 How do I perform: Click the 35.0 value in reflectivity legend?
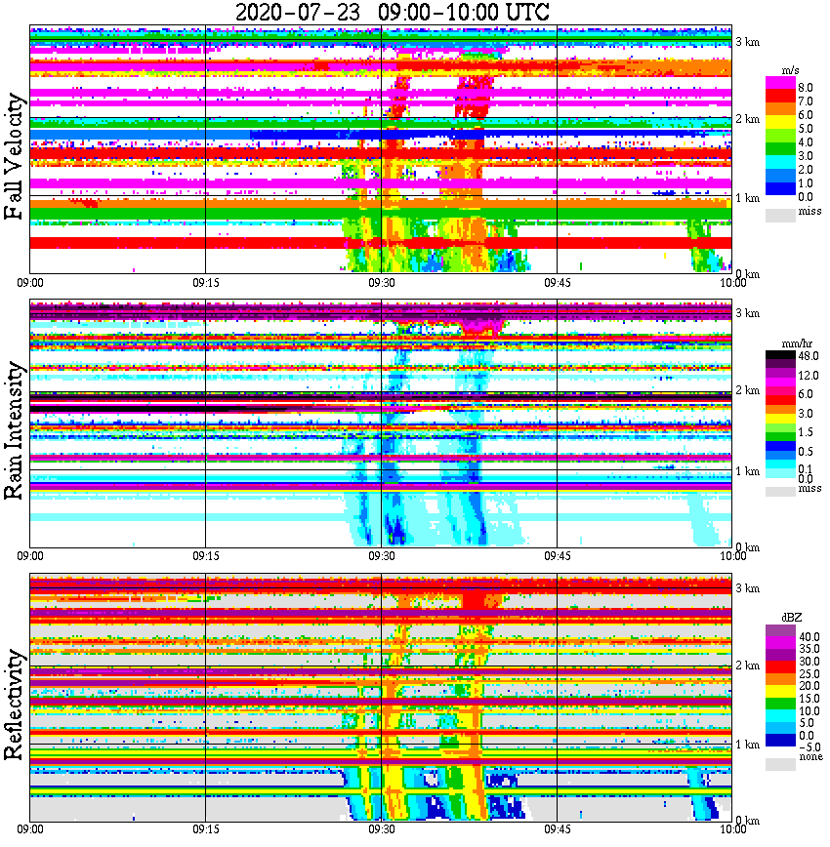tap(809, 649)
